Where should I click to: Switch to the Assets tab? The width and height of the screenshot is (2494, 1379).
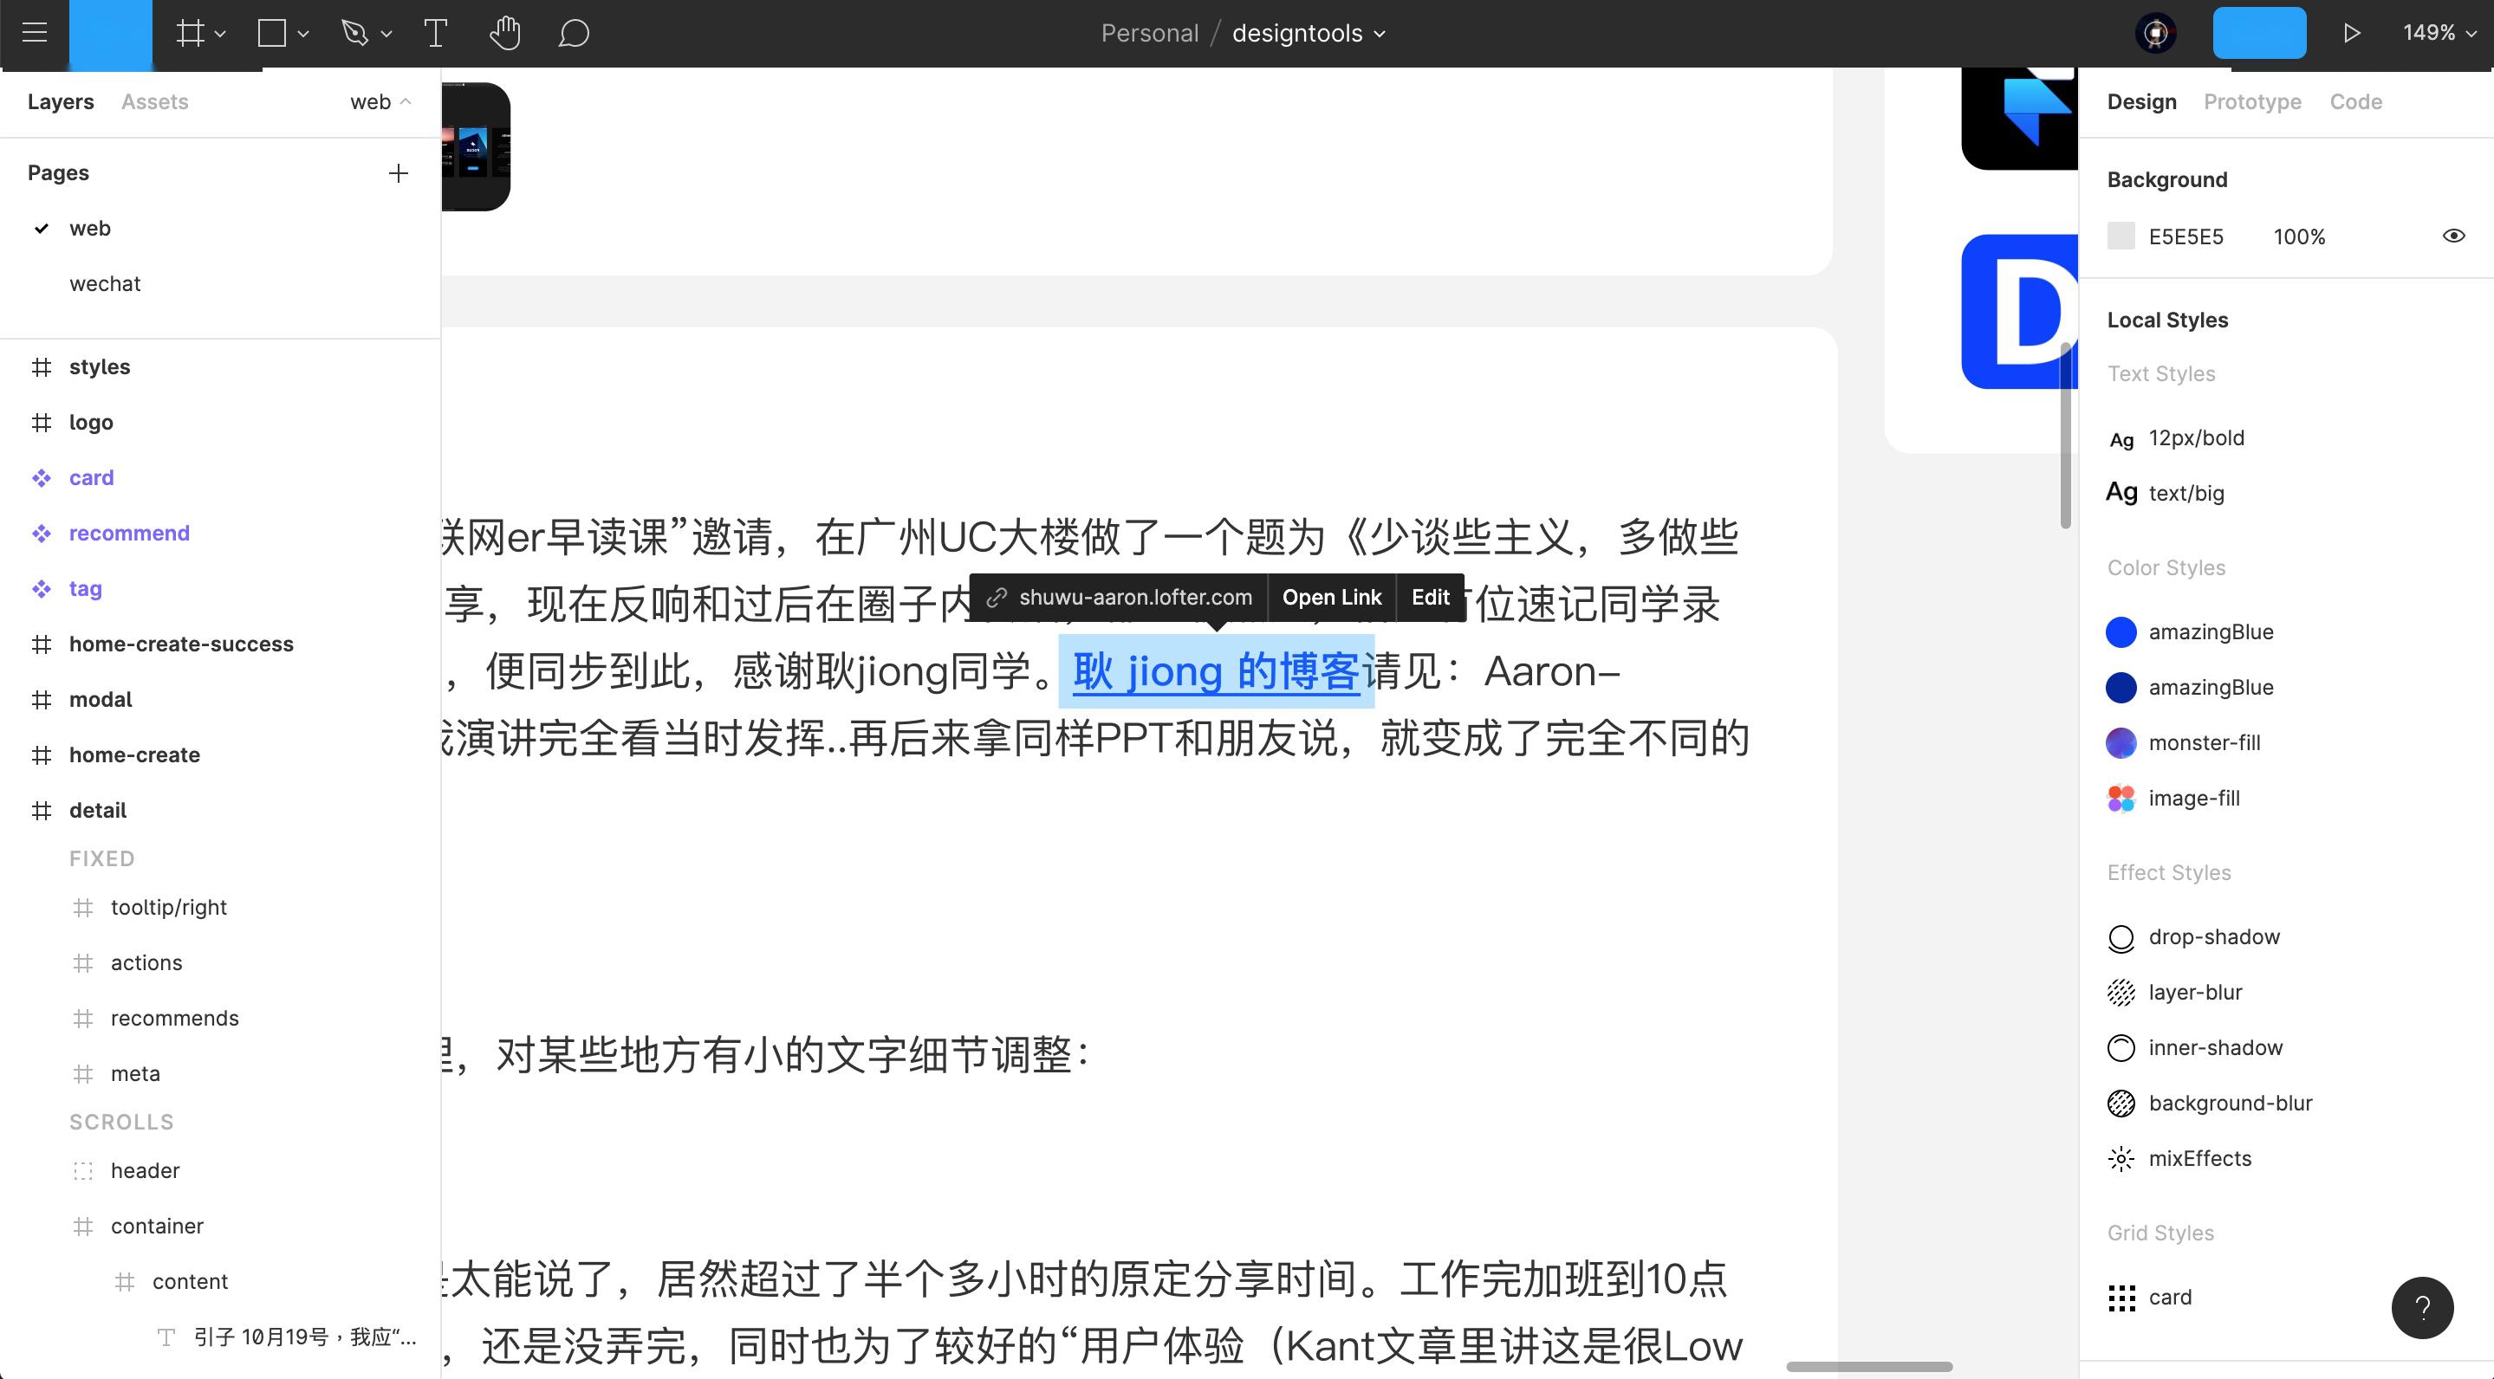click(154, 101)
